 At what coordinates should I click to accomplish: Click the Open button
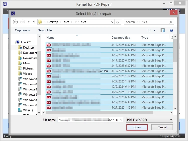coord(137,127)
